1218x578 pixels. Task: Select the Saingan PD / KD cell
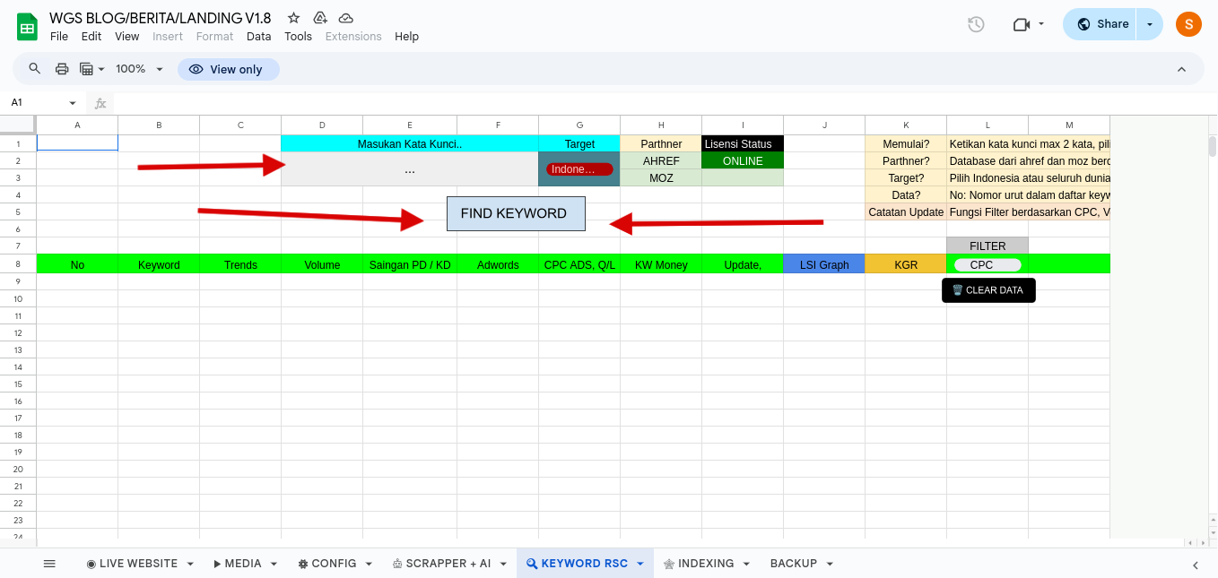pyautogui.click(x=410, y=264)
